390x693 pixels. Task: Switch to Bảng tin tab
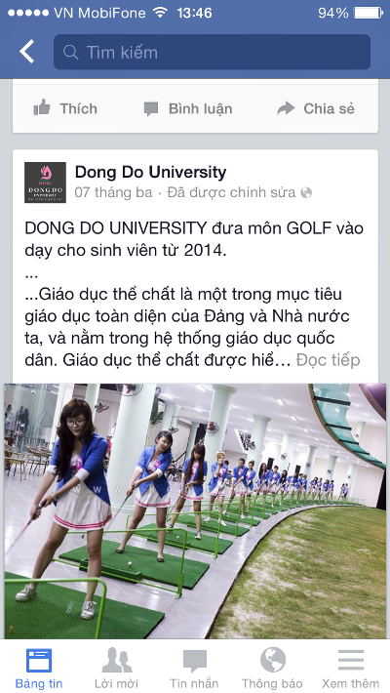pos(39,668)
